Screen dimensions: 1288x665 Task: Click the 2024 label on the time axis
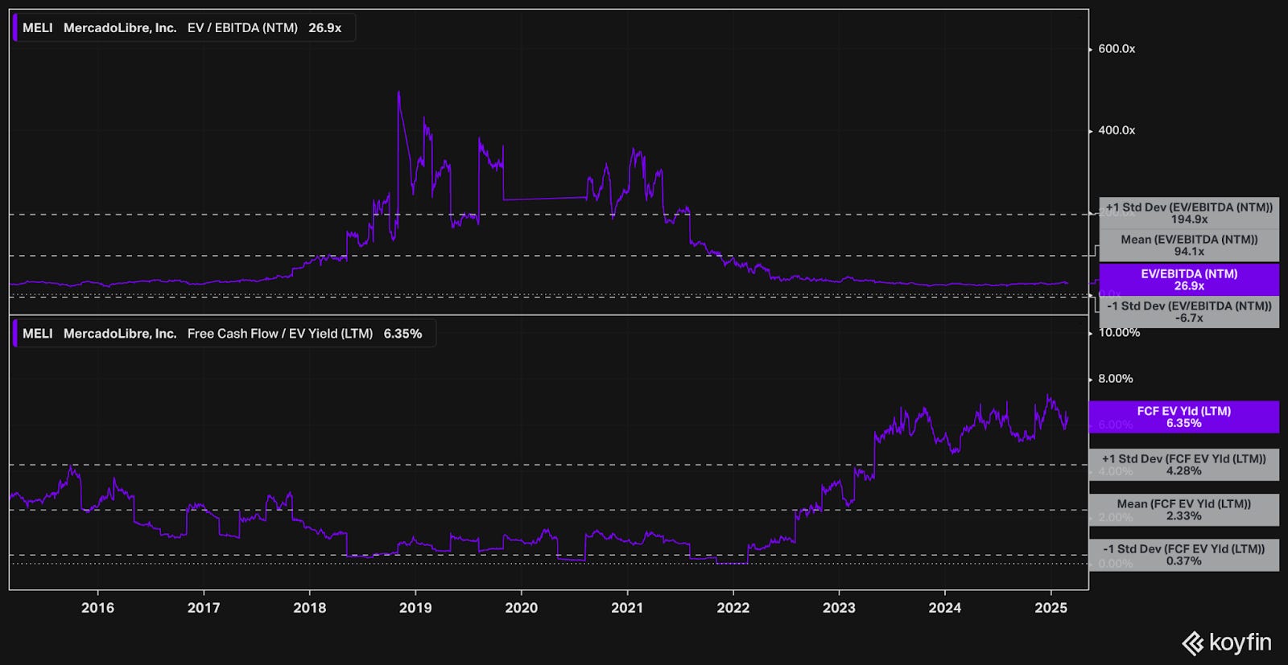click(945, 608)
